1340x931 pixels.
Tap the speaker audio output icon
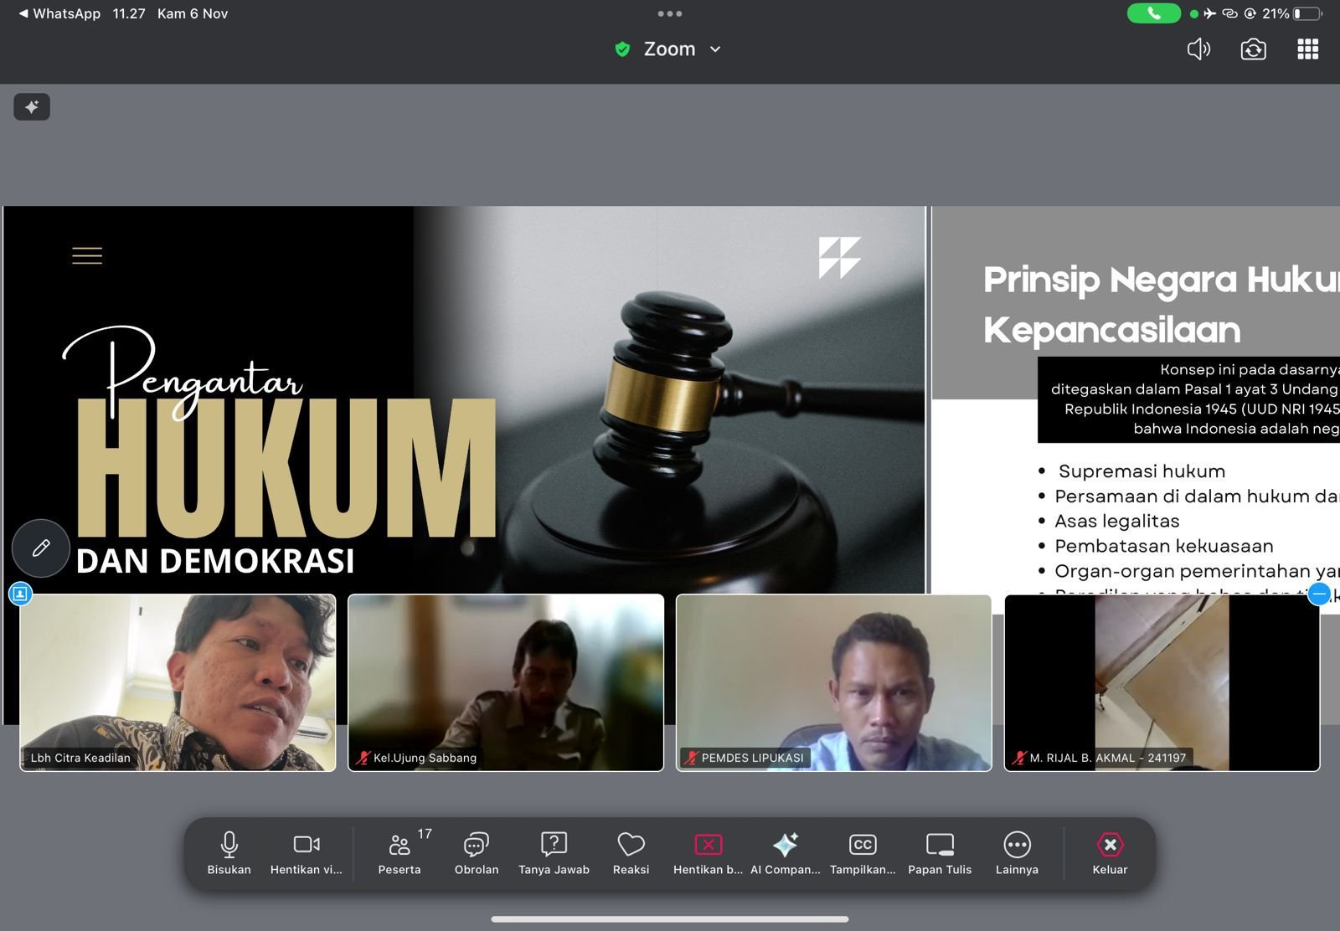point(1198,49)
